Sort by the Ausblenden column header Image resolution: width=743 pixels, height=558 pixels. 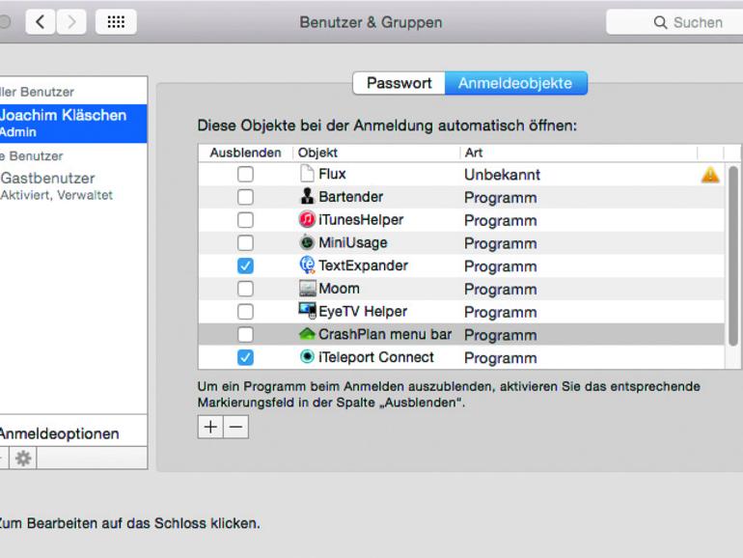click(245, 153)
